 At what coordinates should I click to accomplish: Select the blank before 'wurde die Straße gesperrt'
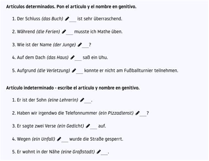tap(65, 139)
